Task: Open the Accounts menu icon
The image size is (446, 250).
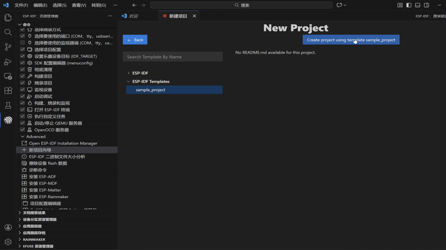Action: [x=8, y=227]
